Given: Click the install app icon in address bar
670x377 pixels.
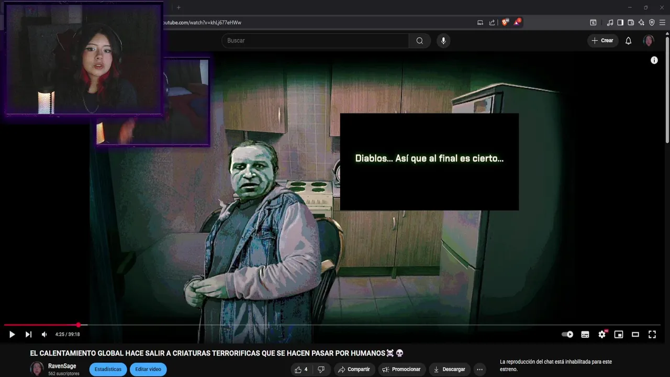Looking at the screenshot, I should pos(480,23).
